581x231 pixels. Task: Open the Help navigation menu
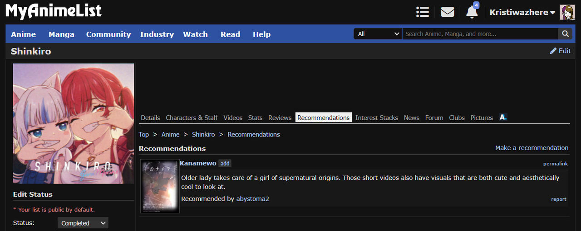pos(261,34)
